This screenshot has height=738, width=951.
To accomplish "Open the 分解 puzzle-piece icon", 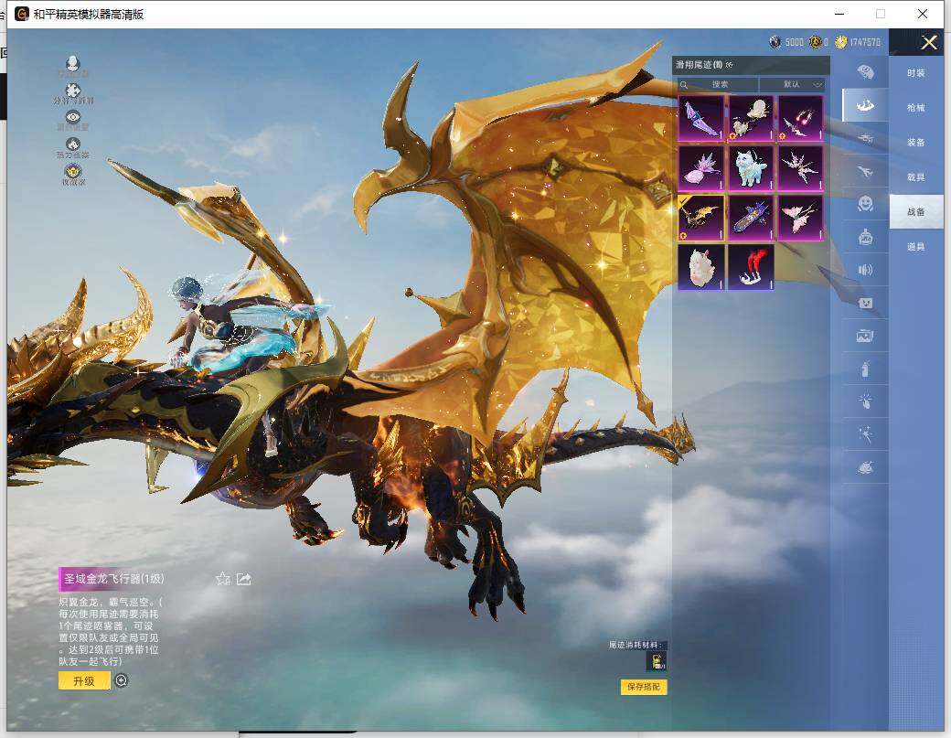I will click(73, 91).
